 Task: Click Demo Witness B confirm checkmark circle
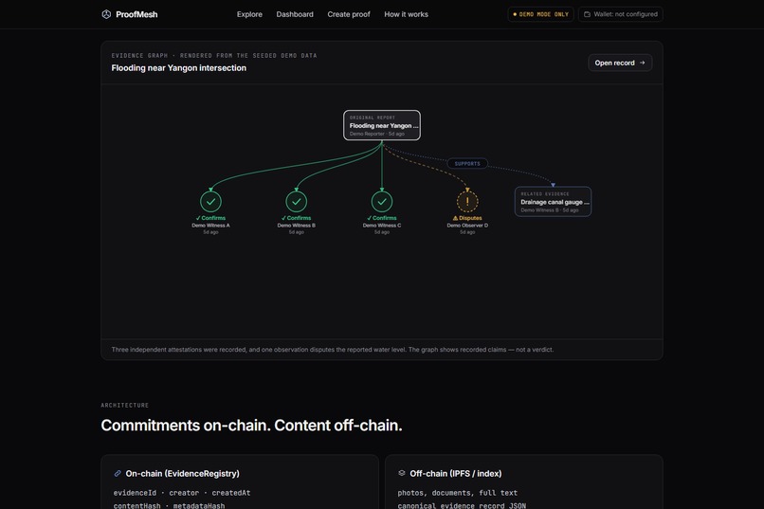click(x=297, y=201)
